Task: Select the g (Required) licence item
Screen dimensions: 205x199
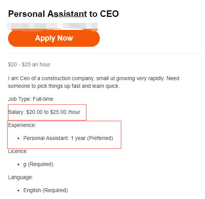Action: tap(38, 164)
